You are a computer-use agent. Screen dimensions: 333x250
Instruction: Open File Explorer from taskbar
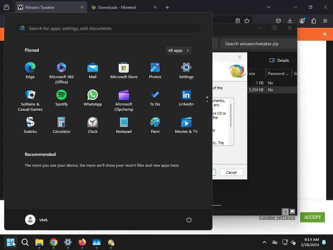[x=39, y=242]
